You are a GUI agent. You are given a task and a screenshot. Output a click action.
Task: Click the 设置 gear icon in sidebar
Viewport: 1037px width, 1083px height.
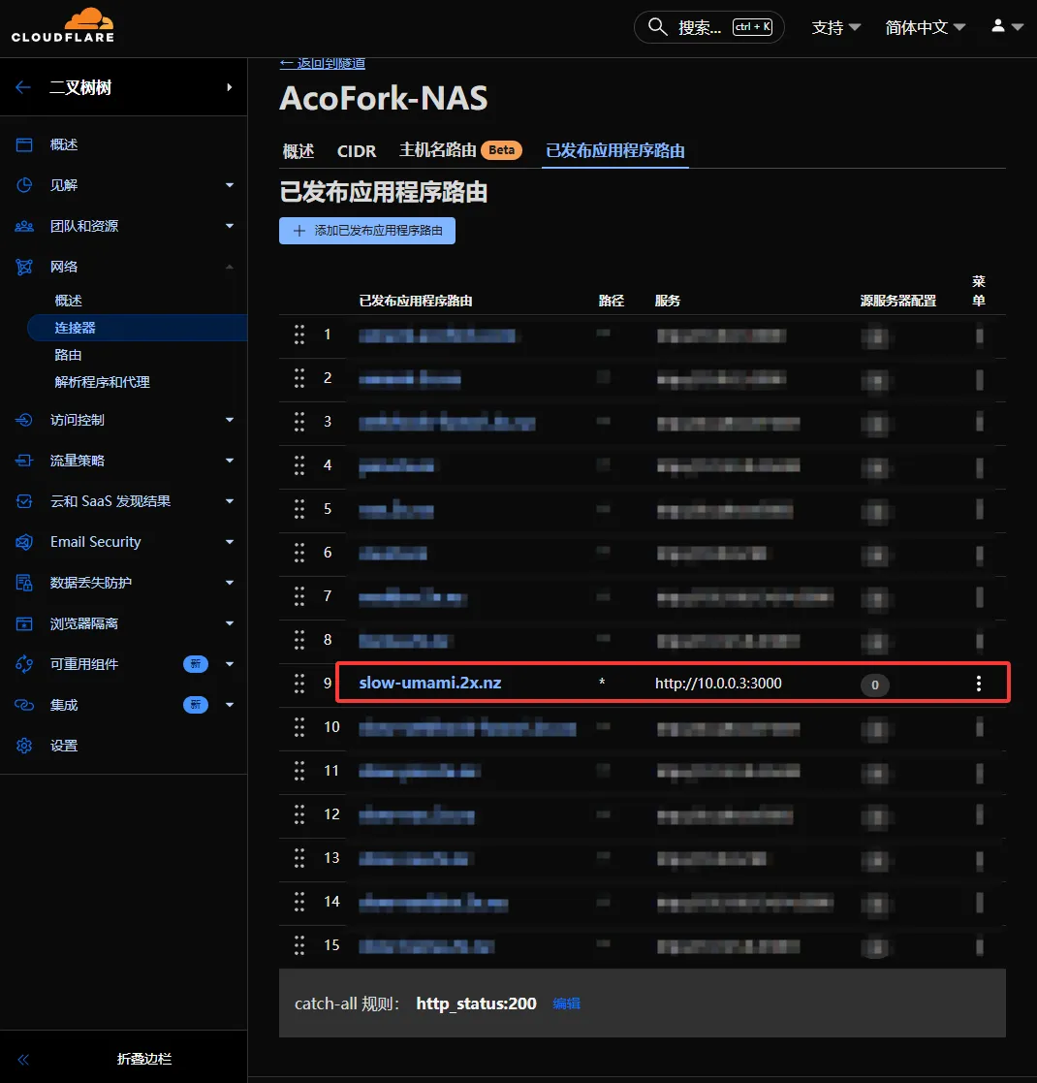click(x=24, y=746)
